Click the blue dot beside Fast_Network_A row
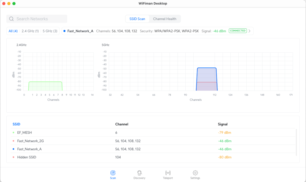This screenshot has height=182, width=306. (13, 149)
